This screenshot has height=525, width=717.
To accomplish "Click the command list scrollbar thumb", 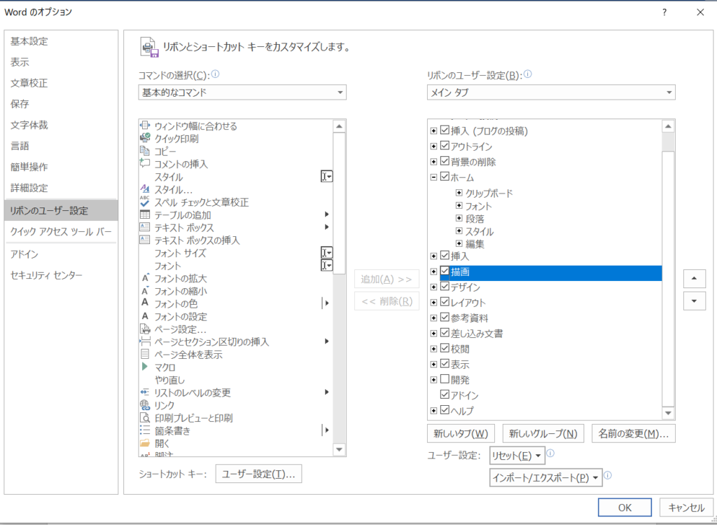I will pos(339,203).
